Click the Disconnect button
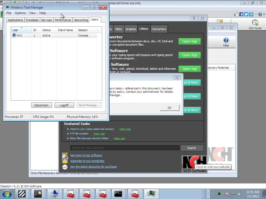This screenshot has height=199, width=266. click(x=42, y=105)
